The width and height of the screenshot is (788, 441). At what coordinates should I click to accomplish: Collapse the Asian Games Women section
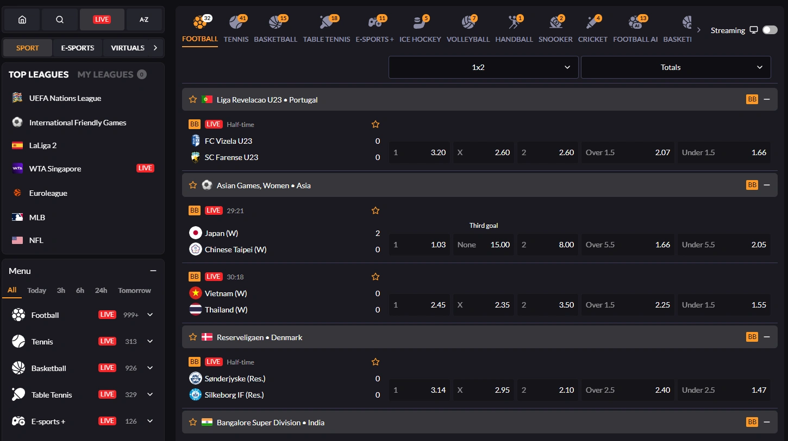pyautogui.click(x=767, y=185)
